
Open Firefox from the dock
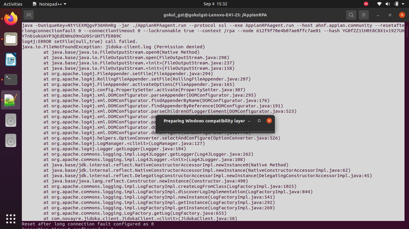[11, 19]
